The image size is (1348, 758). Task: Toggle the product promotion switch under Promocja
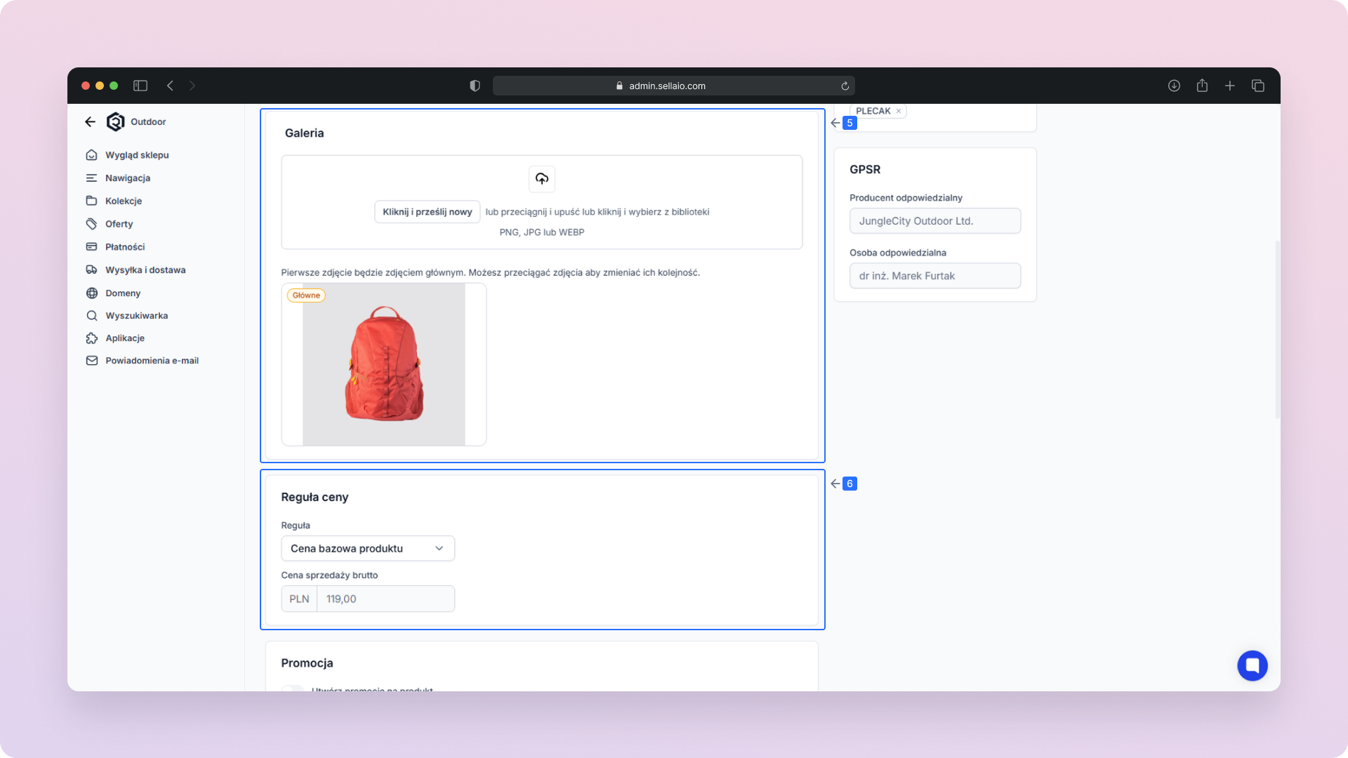[x=293, y=688]
